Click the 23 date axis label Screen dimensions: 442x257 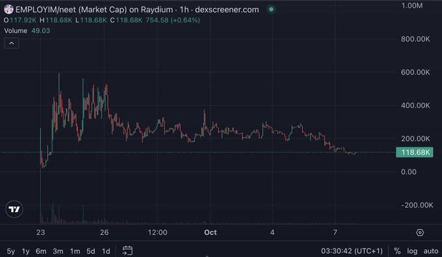pyautogui.click(x=40, y=232)
